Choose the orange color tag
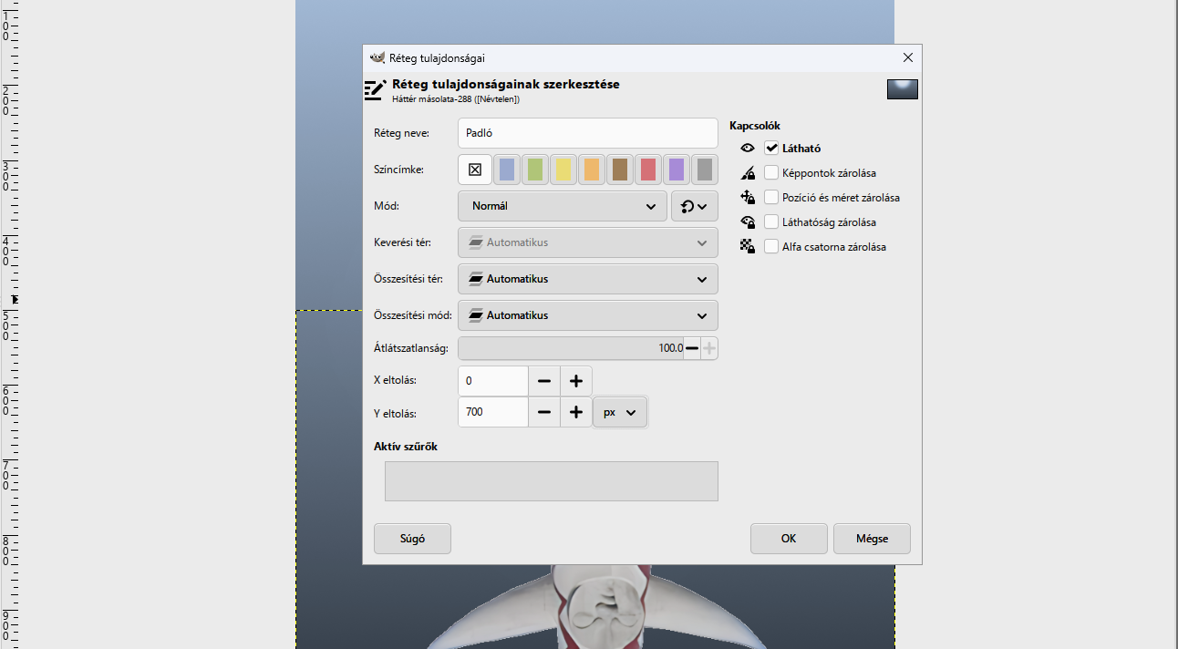 click(592, 170)
